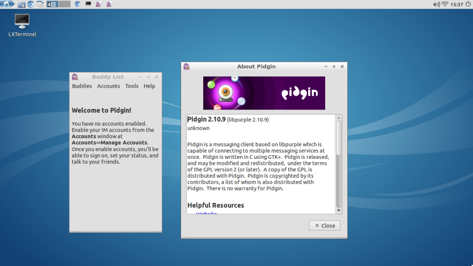Minimize the Buddy List window

pos(140,77)
